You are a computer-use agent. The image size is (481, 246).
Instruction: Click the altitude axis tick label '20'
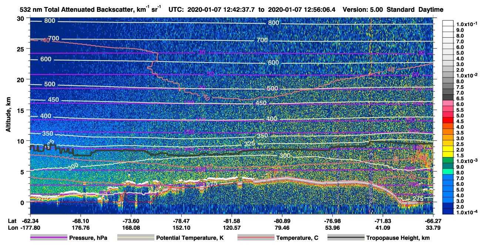(x=20, y=79)
